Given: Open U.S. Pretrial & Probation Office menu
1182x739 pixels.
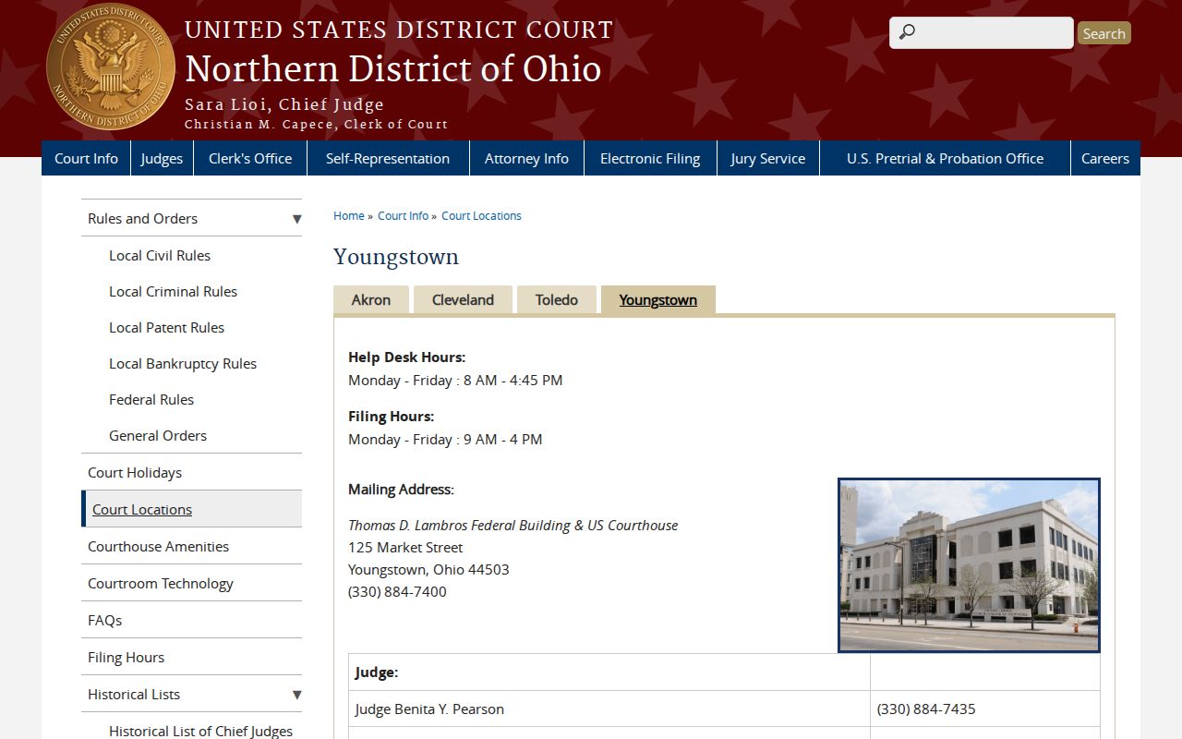Looking at the screenshot, I should [x=945, y=158].
